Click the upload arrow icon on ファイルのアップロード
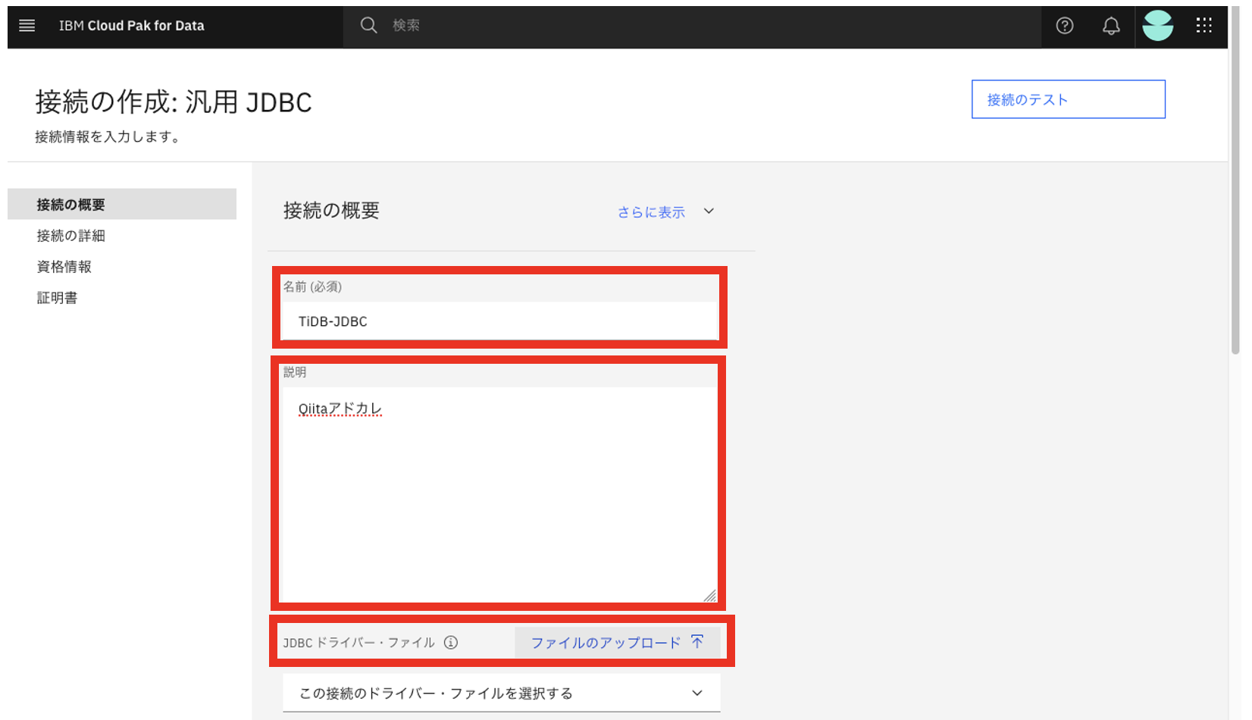 point(696,641)
